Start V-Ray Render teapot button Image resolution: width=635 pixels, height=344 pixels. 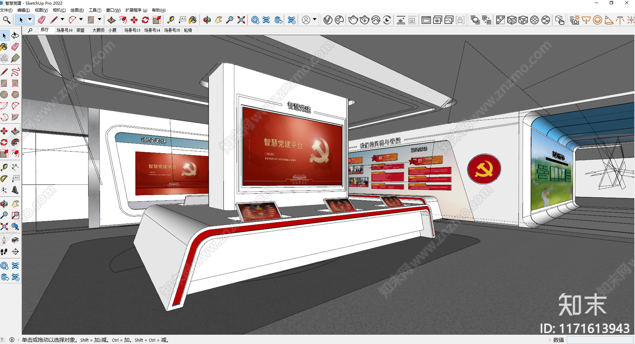[x=353, y=20]
